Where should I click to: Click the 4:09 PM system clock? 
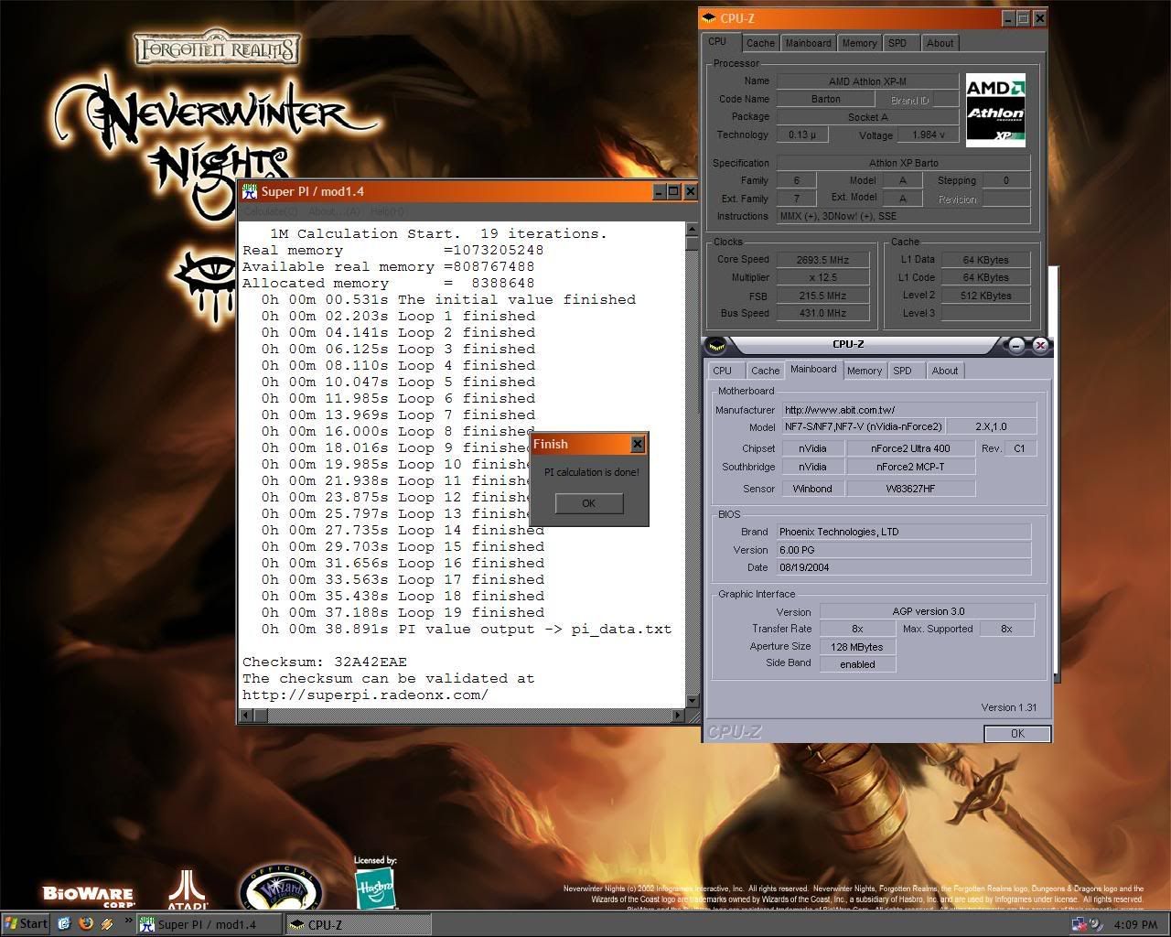[x=1135, y=924]
